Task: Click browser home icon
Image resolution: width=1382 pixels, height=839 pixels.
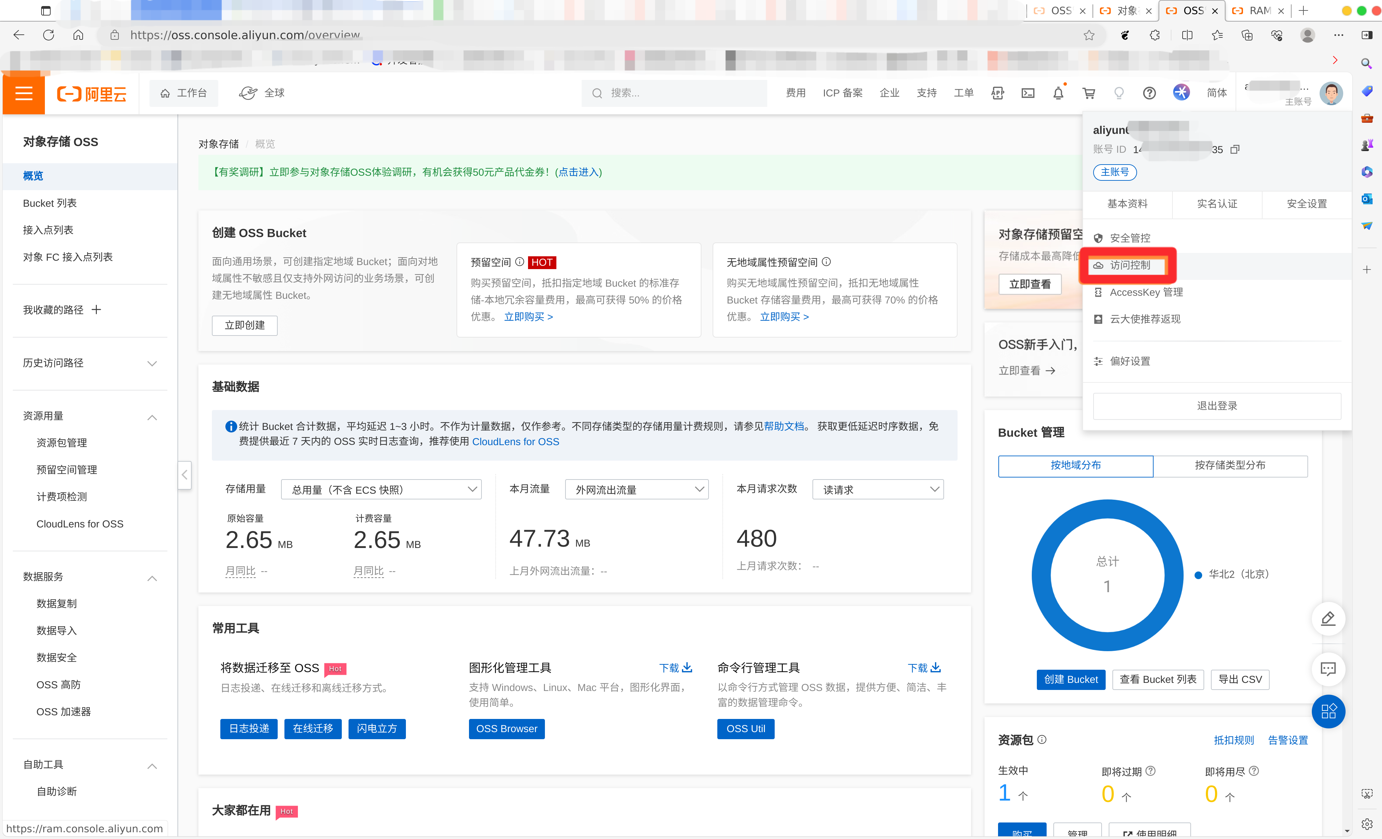Action: tap(78, 35)
